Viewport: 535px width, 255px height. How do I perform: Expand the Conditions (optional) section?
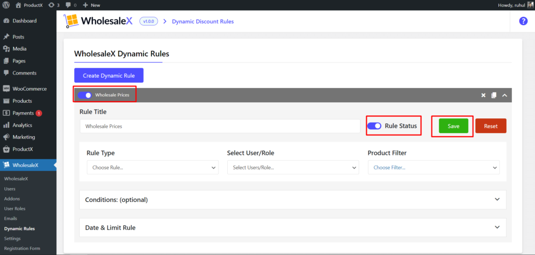click(293, 200)
